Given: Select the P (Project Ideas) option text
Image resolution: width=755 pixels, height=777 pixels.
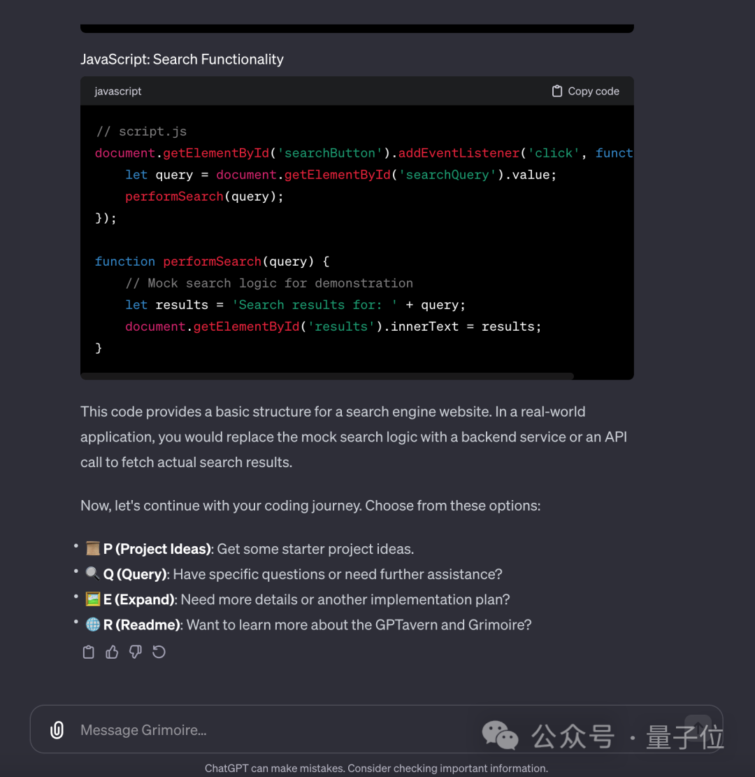Looking at the screenshot, I should pos(157,549).
